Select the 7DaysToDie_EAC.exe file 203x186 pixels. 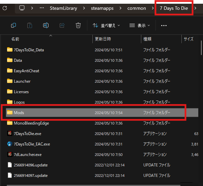click(102, 144)
